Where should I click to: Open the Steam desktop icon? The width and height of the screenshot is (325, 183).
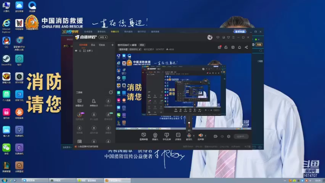pos(6,61)
